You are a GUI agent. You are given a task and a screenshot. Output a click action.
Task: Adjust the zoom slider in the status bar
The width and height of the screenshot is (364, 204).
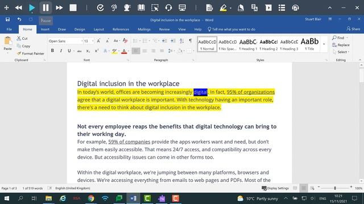pos(335,188)
